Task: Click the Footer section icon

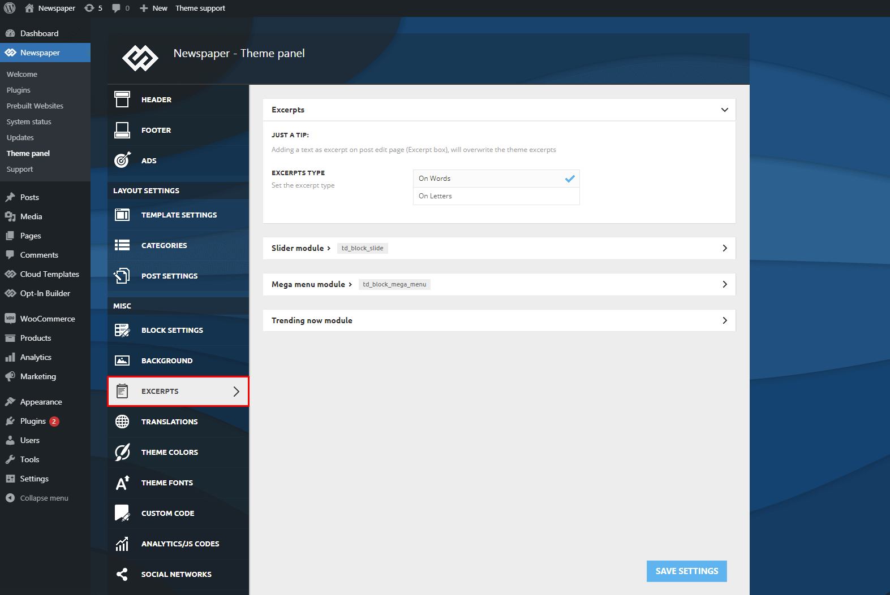Action: pos(122,130)
